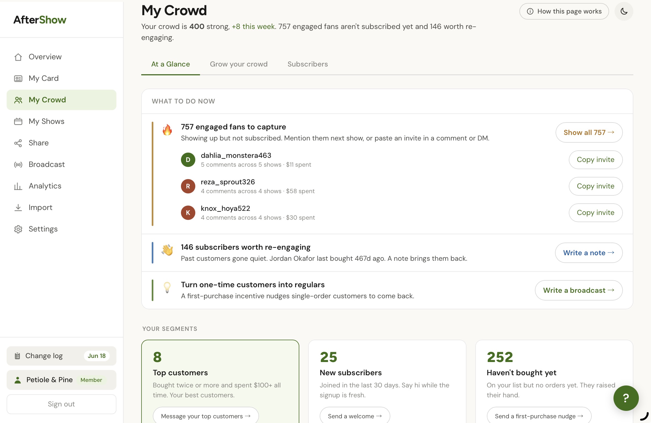Open the Change log entry
The height and width of the screenshot is (423, 651).
coord(62,356)
